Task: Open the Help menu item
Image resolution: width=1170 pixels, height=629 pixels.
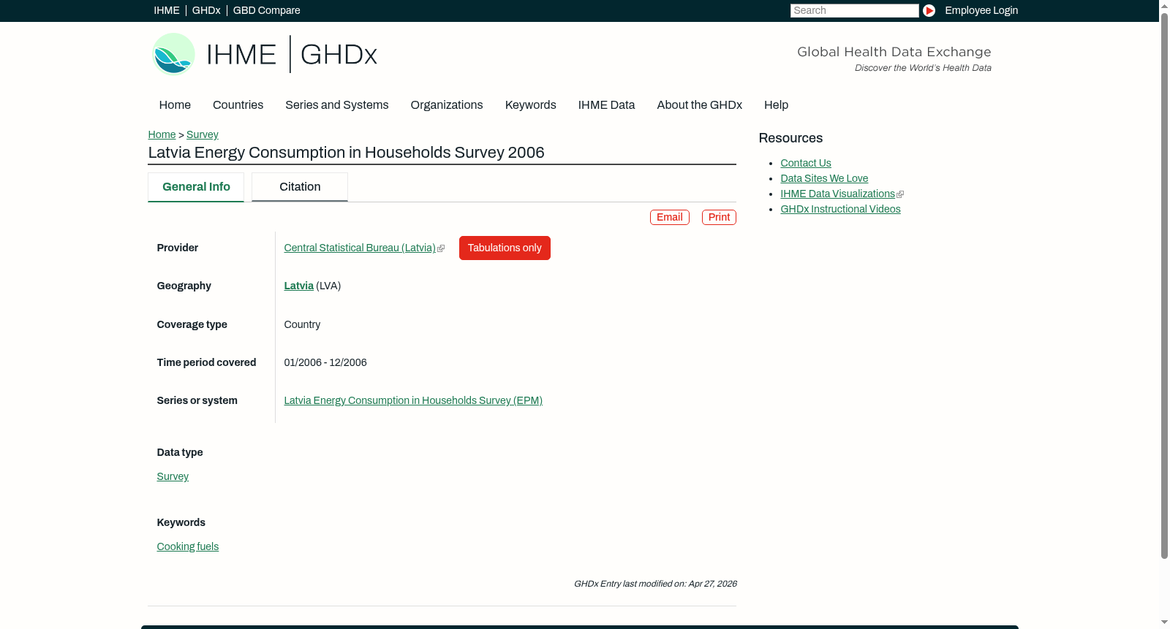Action: [776, 105]
